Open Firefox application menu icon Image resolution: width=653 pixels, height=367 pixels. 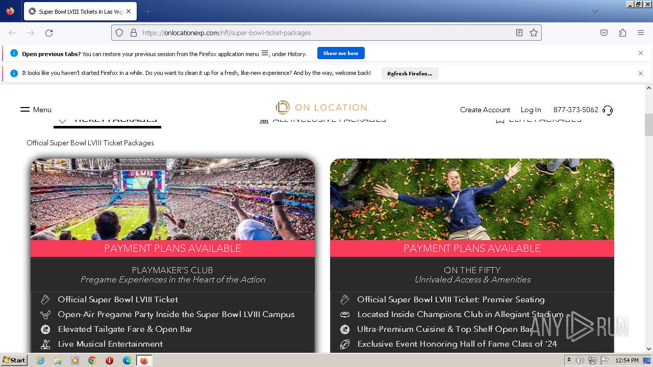(641, 33)
